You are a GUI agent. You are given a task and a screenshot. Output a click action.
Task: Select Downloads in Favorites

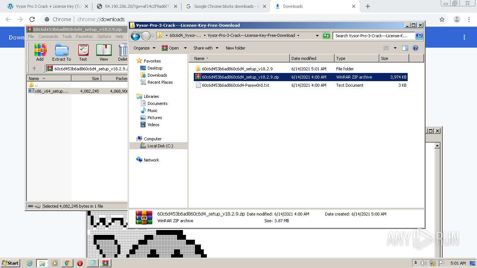157,75
